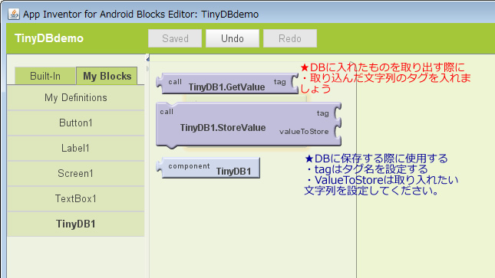Open the Button1 block drawer
Screen dimensions: 495x278
76,123
